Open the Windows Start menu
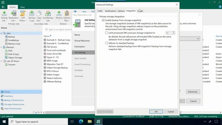Viewport: 222px width, 125px height. pos(4,122)
